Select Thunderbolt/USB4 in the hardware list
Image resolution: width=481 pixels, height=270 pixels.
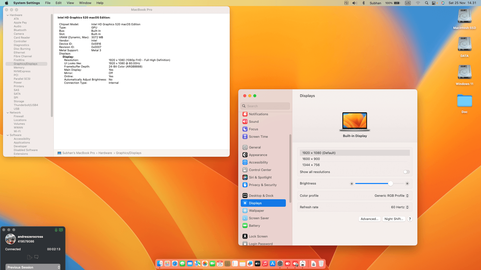point(26,105)
